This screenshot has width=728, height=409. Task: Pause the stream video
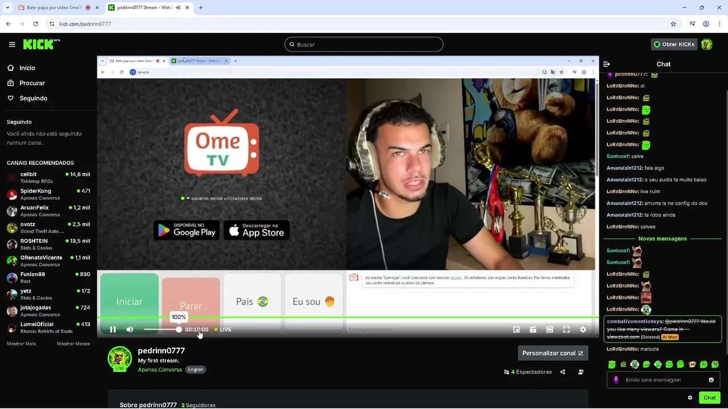pyautogui.click(x=113, y=329)
